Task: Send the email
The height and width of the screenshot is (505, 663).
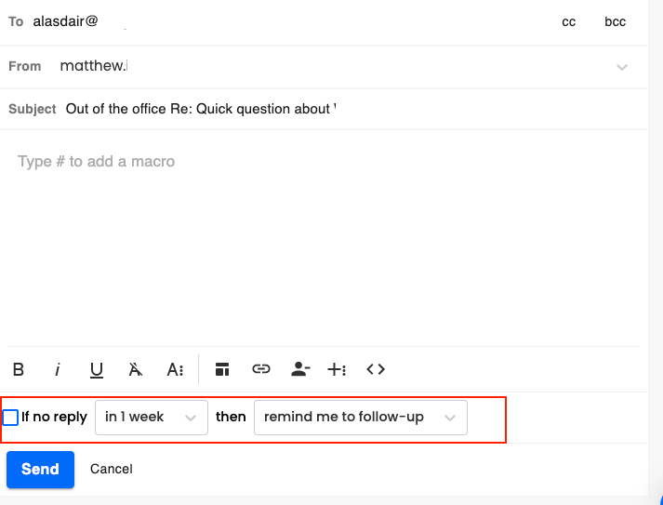Action: pos(40,470)
